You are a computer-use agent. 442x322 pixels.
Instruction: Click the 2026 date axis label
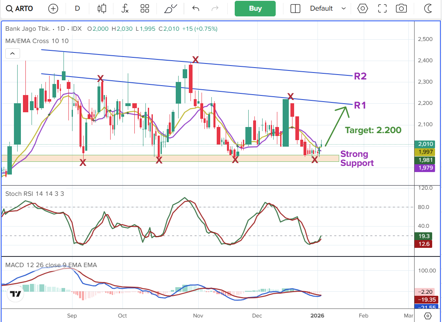point(317,315)
